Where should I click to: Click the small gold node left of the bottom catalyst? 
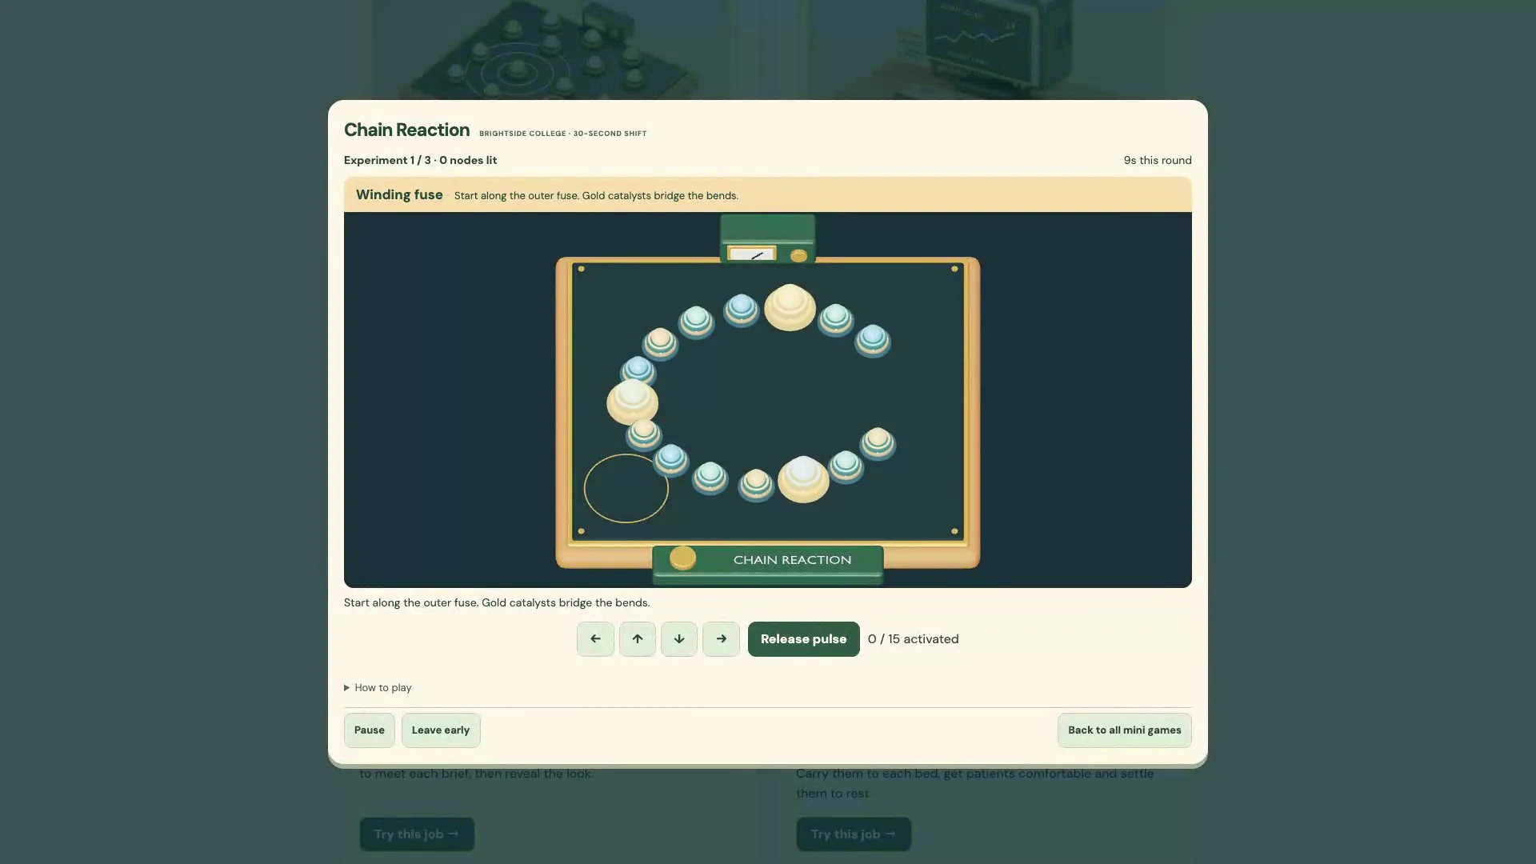coord(756,485)
